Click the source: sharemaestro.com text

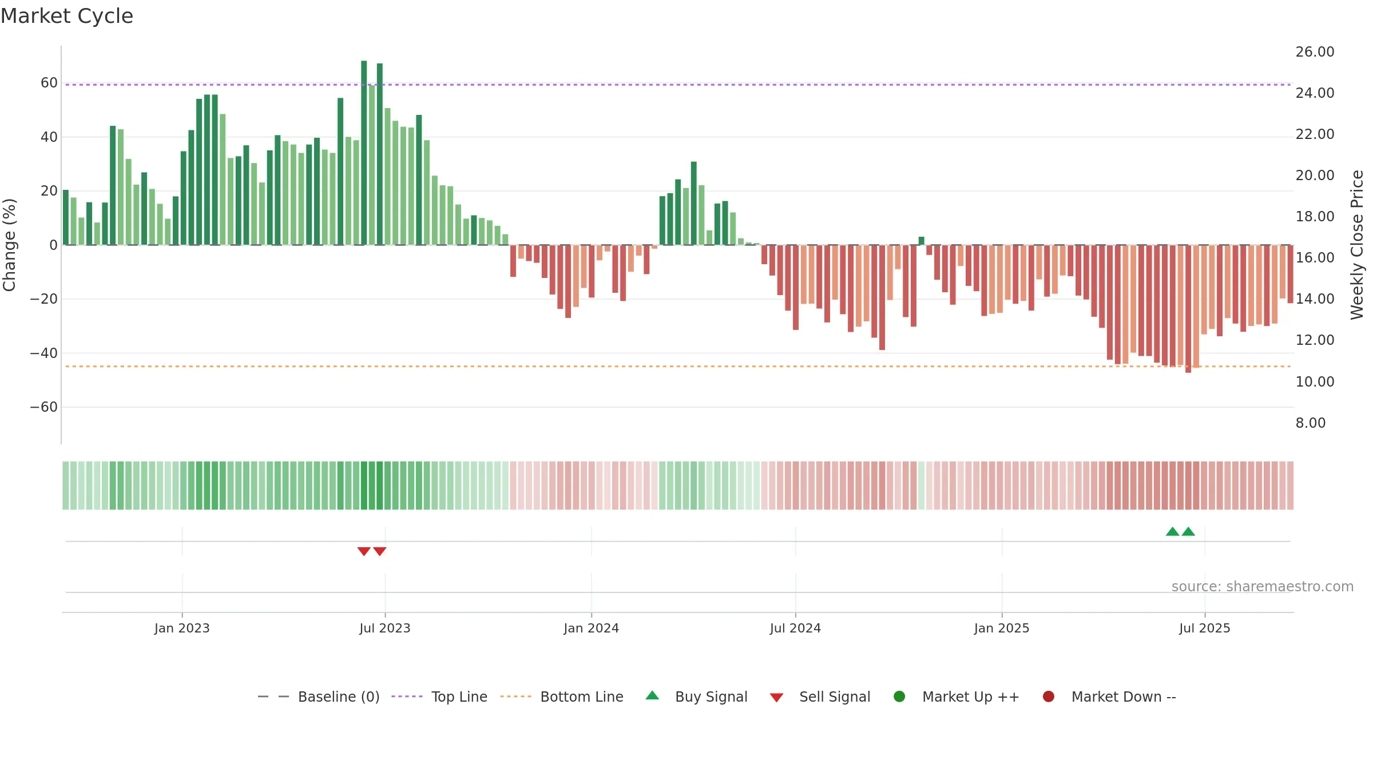(x=1263, y=586)
